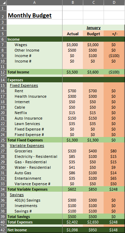The width and height of the screenshot is (125, 233).
Task: Select row 42 header
Action: pyautogui.click(x=3, y=230)
